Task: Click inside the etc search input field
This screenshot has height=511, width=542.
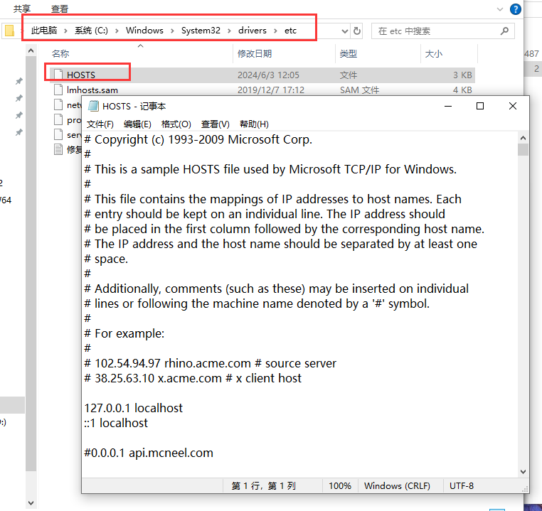Action: [434, 31]
